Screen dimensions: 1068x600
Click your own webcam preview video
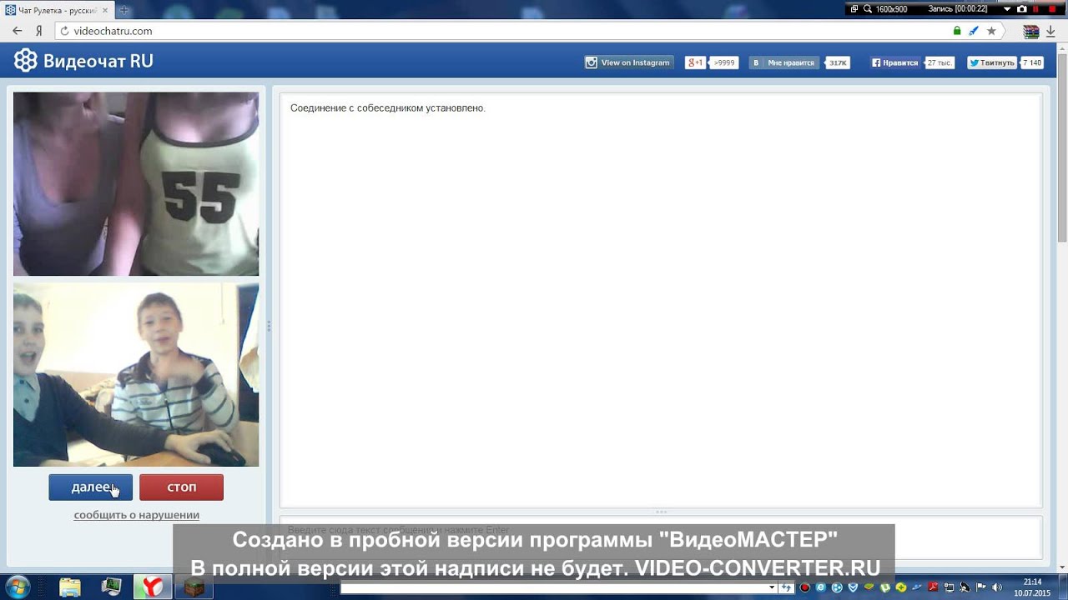tap(136, 375)
